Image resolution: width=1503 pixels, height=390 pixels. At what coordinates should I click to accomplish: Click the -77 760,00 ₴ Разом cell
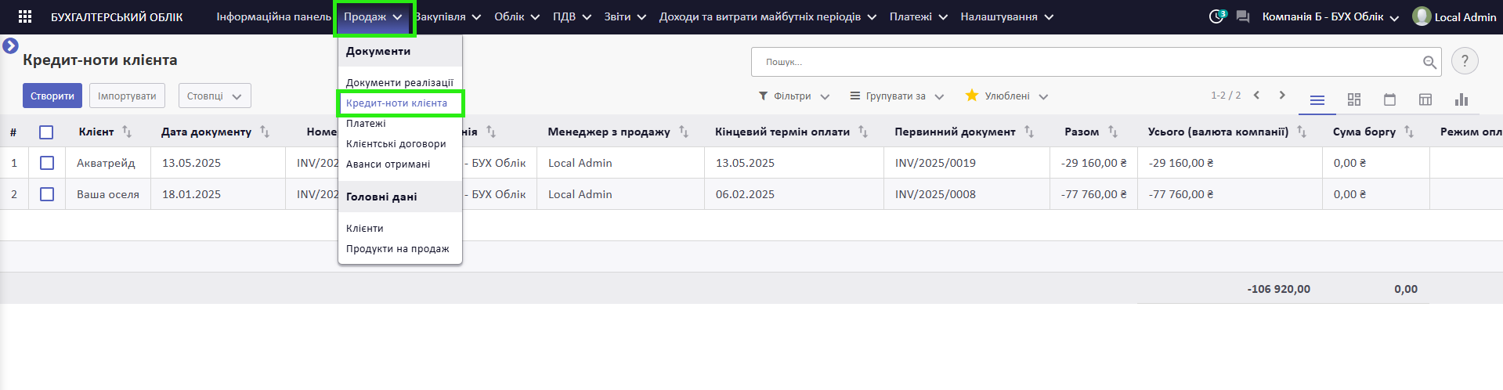coord(1094,194)
